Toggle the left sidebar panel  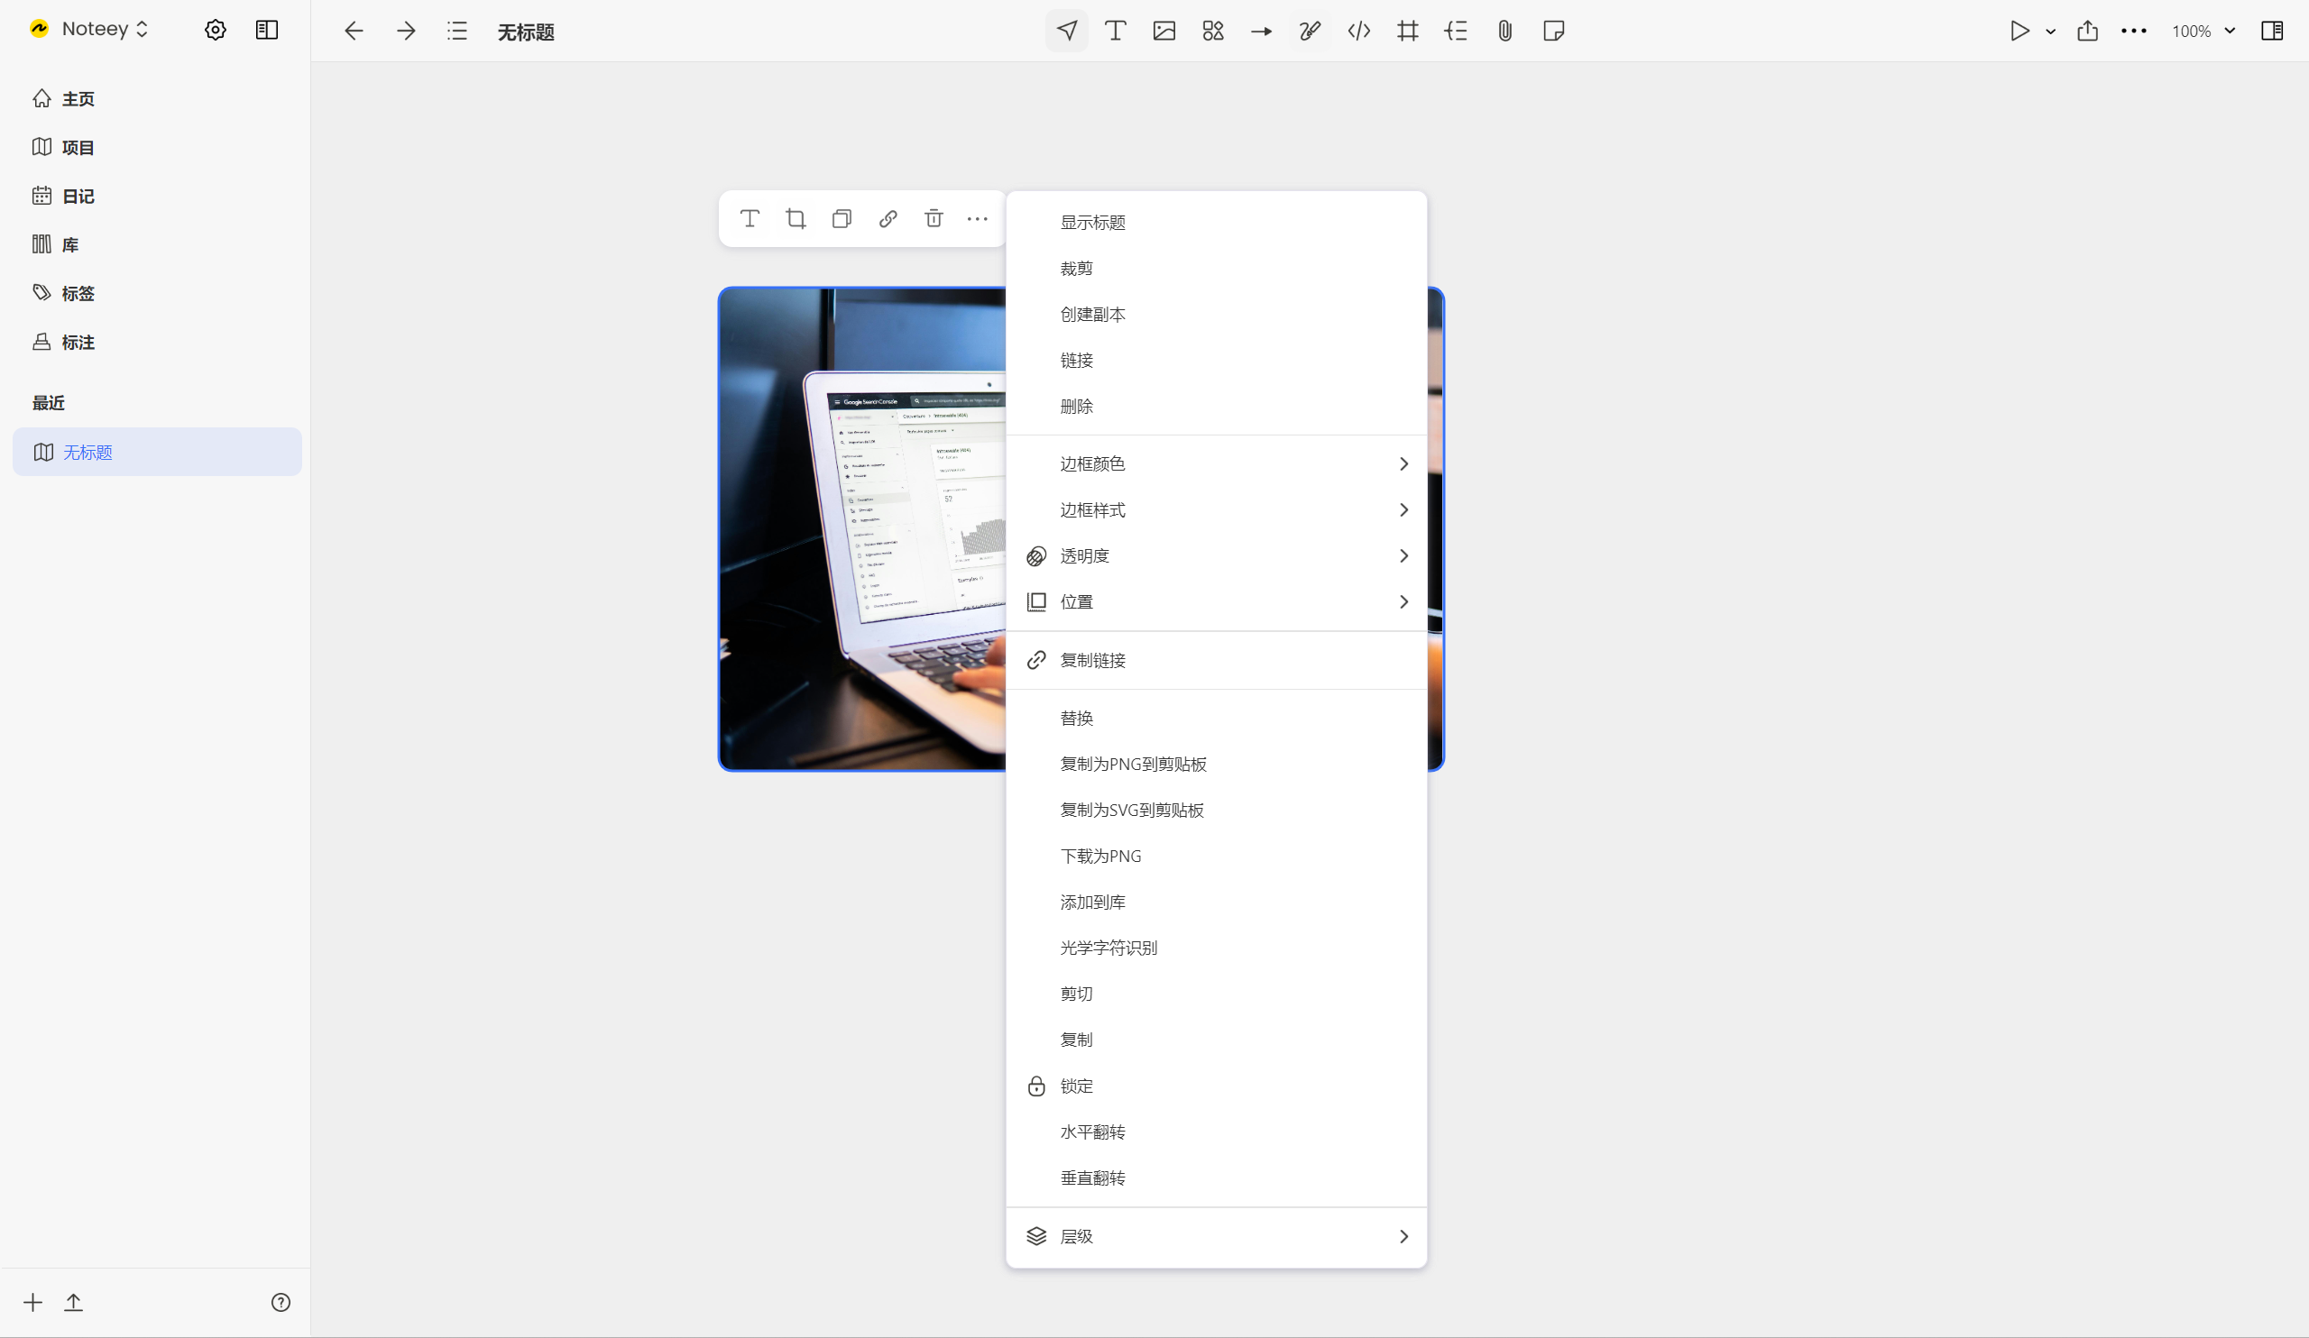tap(267, 31)
